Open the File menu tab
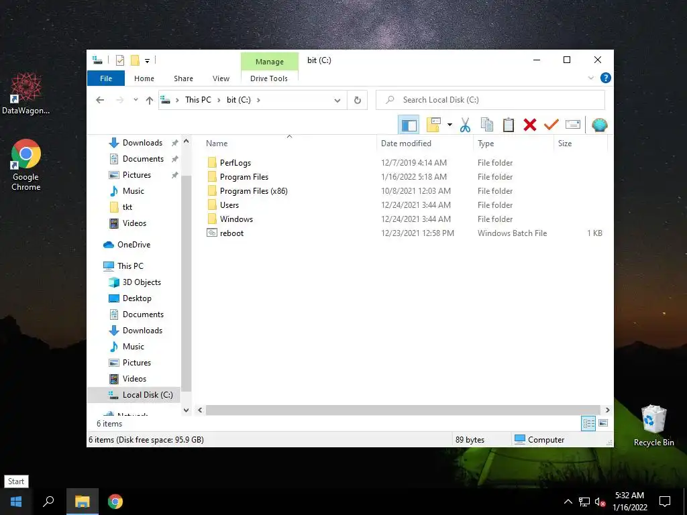 [x=106, y=78]
